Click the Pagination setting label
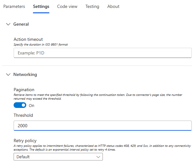This screenshot has width=194, height=163. pyautogui.click(x=24, y=90)
